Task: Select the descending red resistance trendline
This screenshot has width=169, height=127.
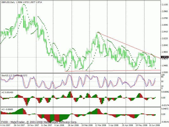Action: point(129,45)
